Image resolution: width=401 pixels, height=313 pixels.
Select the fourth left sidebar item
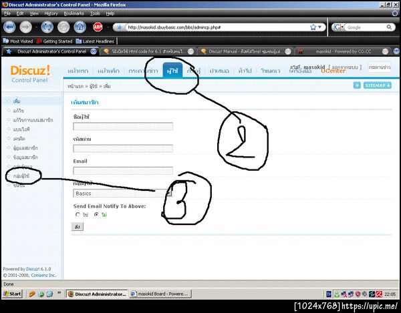(x=21, y=129)
